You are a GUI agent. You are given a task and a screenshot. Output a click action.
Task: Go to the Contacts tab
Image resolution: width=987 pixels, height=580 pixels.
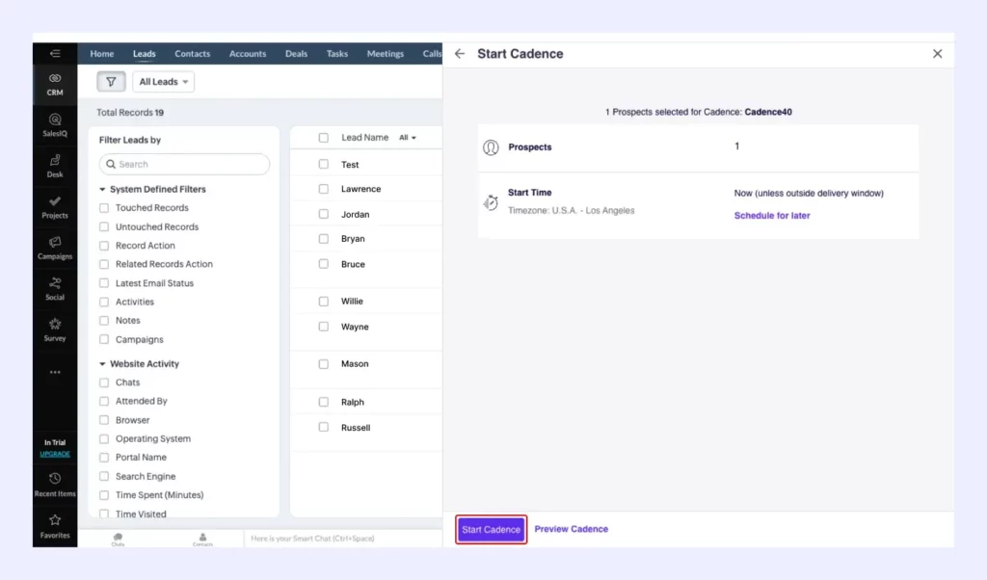(192, 53)
